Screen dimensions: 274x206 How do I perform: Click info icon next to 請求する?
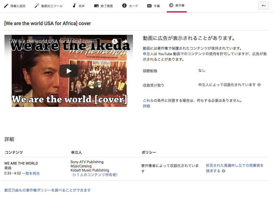pos(224,171)
